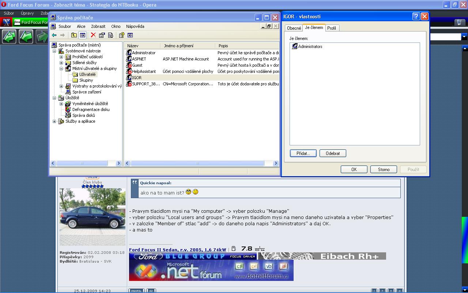Open properties via the toolbar properties icon

[x=102, y=35]
